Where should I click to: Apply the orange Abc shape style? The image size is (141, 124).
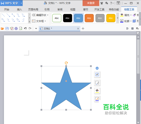[x=89, y=18]
